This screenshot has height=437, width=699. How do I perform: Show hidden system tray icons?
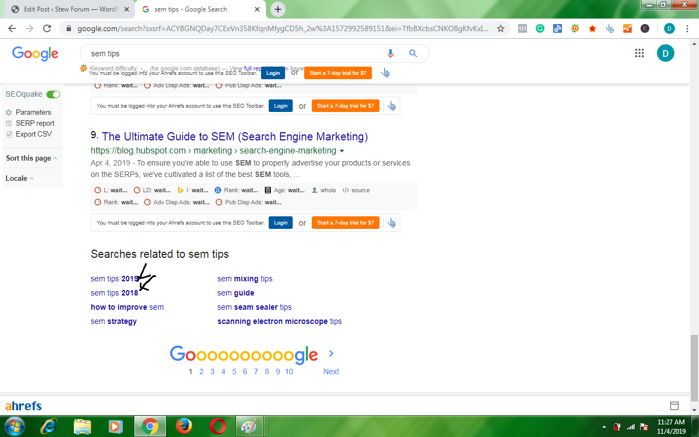[605, 427]
